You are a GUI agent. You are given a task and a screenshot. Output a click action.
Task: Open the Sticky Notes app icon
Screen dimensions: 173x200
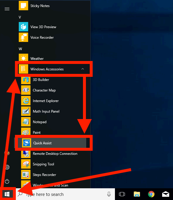[23, 6]
